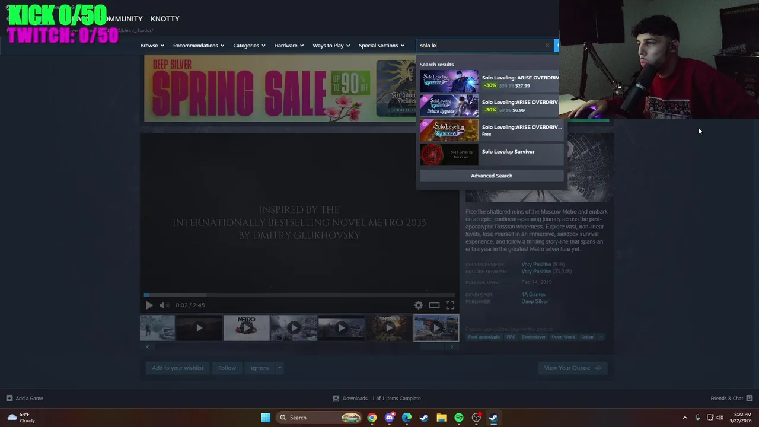
Task: Select the Post-apocalyptic tag
Action: coord(484,337)
